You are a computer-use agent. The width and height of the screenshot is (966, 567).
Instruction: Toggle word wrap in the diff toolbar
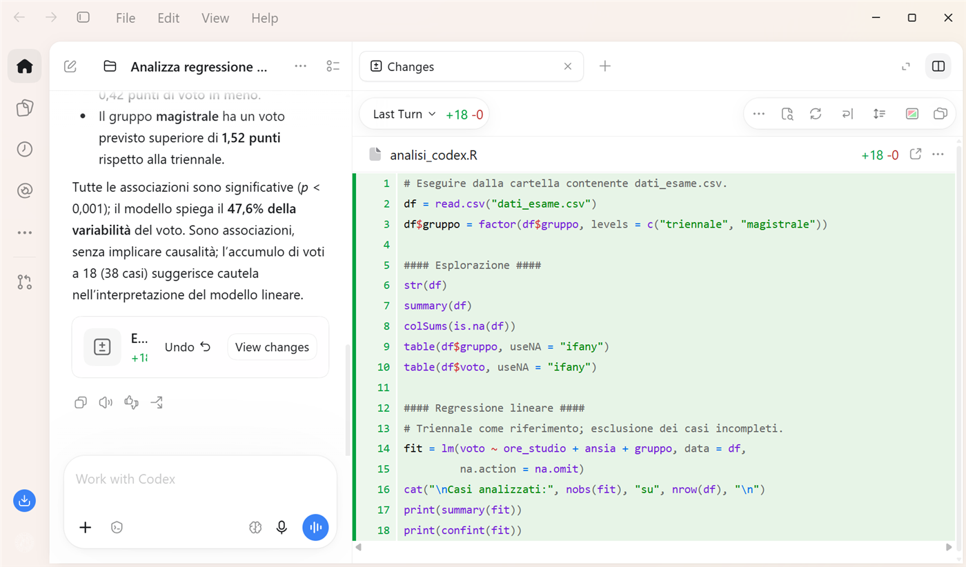coord(847,114)
